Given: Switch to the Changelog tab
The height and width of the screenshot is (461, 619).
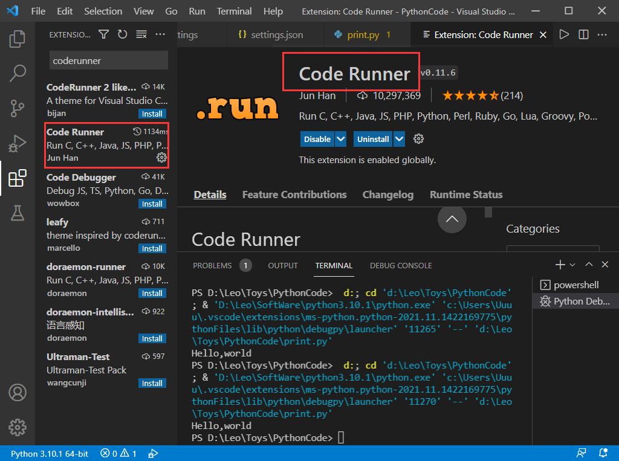Looking at the screenshot, I should (387, 195).
